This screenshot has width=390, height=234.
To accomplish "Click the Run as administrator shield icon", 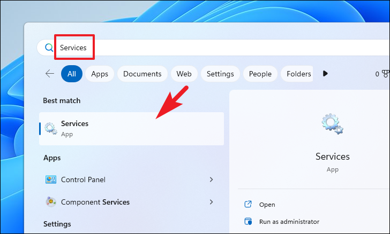I will pos(248,221).
